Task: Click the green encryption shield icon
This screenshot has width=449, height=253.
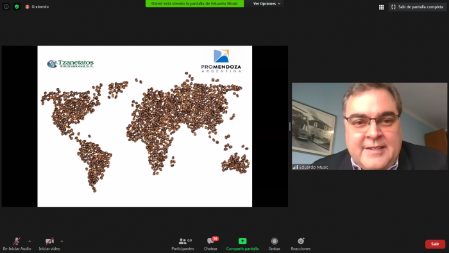Action: [x=17, y=6]
